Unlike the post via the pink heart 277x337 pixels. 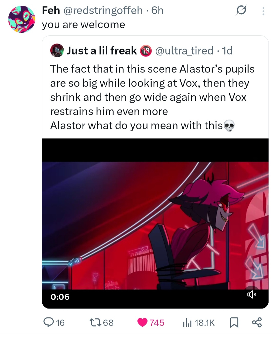click(x=143, y=322)
